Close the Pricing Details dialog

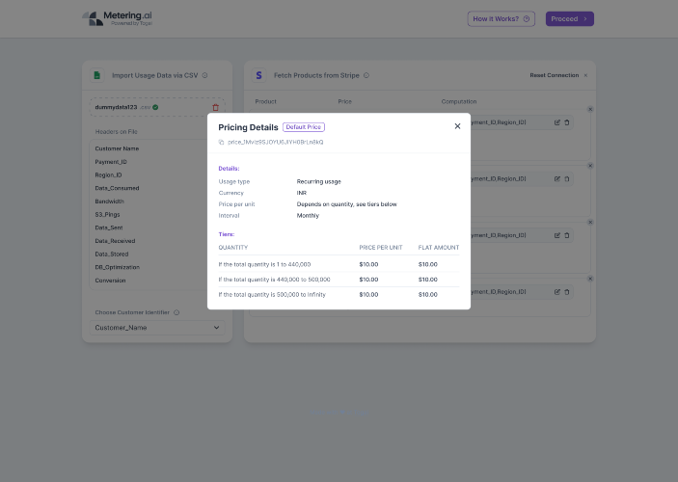tap(457, 126)
